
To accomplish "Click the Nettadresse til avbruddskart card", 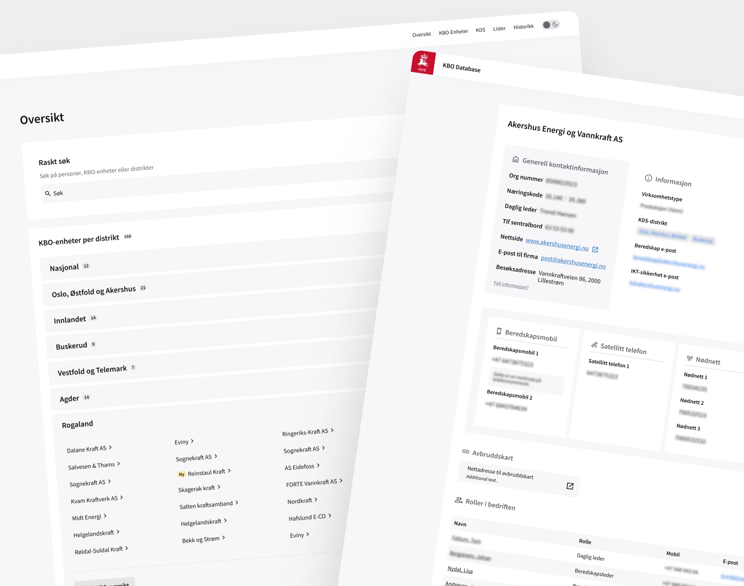I will (519, 478).
